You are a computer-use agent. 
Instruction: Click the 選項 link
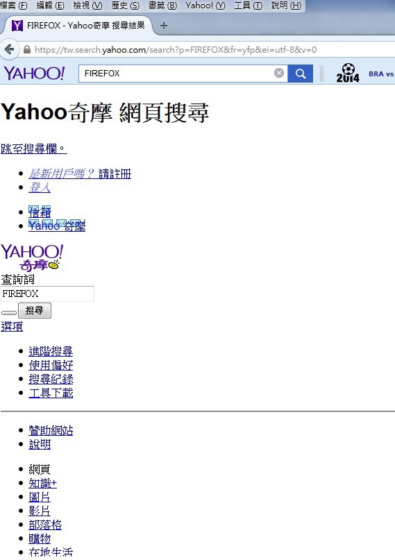click(x=12, y=326)
